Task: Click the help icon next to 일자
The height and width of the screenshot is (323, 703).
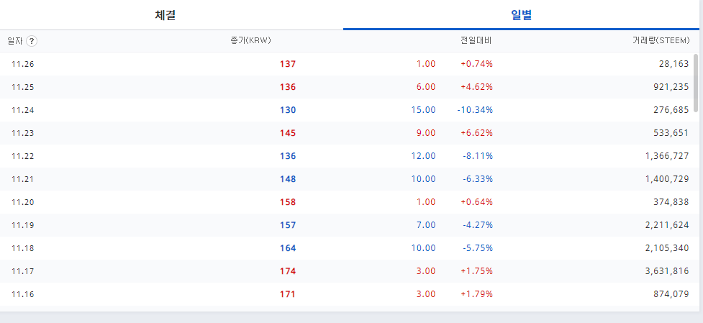Action: [32, 41]
